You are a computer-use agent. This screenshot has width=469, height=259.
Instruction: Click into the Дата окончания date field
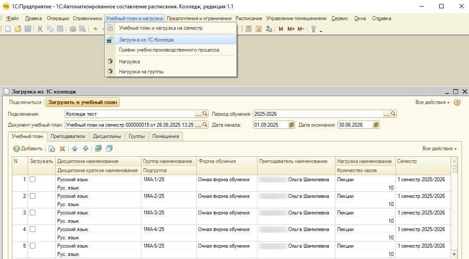(x=355, y=125)
